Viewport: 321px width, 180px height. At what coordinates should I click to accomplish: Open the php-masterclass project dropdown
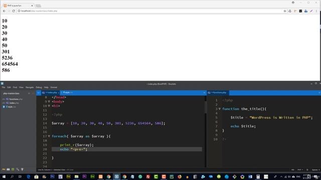coord(11,93)
